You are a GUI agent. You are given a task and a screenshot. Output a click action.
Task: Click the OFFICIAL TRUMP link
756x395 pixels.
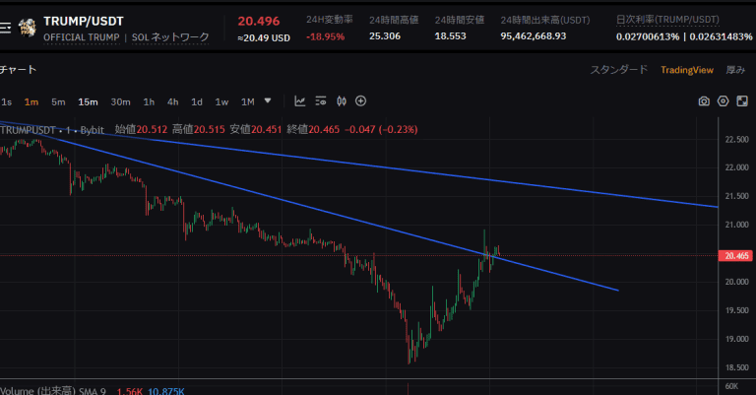pos(81,37)
